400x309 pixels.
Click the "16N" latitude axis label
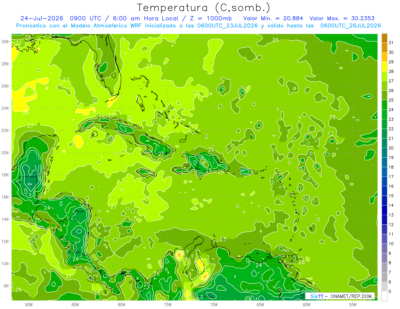(x=5, y=197)
